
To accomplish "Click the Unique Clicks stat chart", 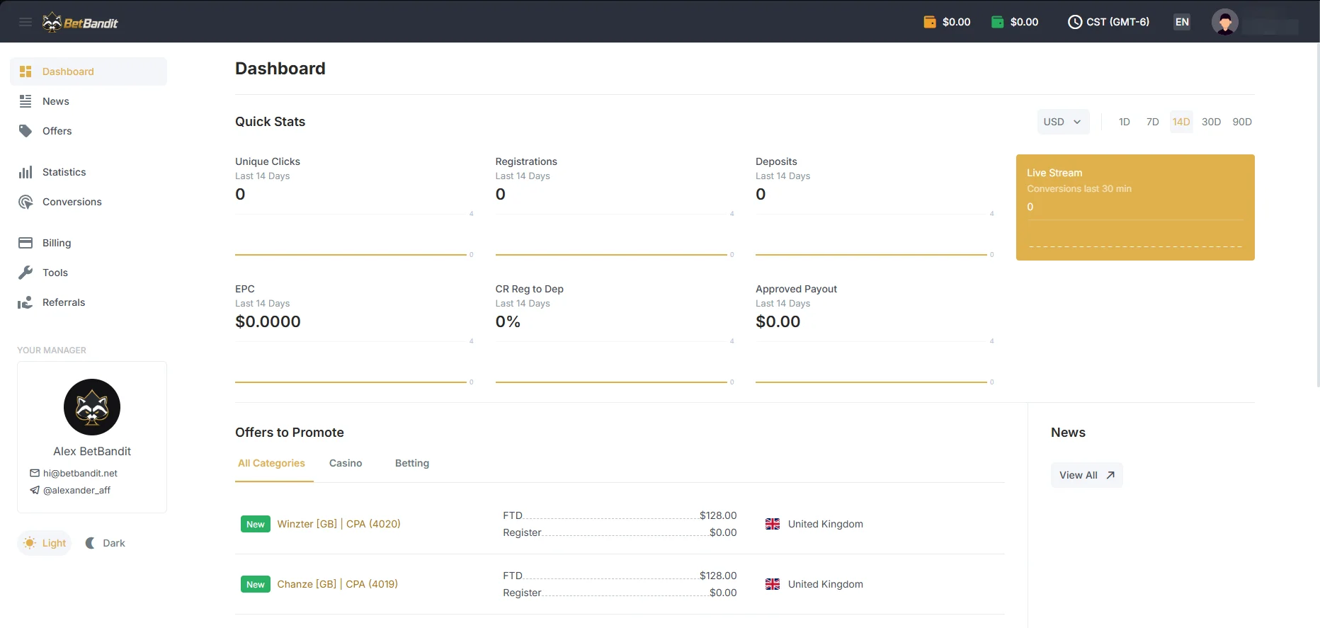I will pos(354,234).
